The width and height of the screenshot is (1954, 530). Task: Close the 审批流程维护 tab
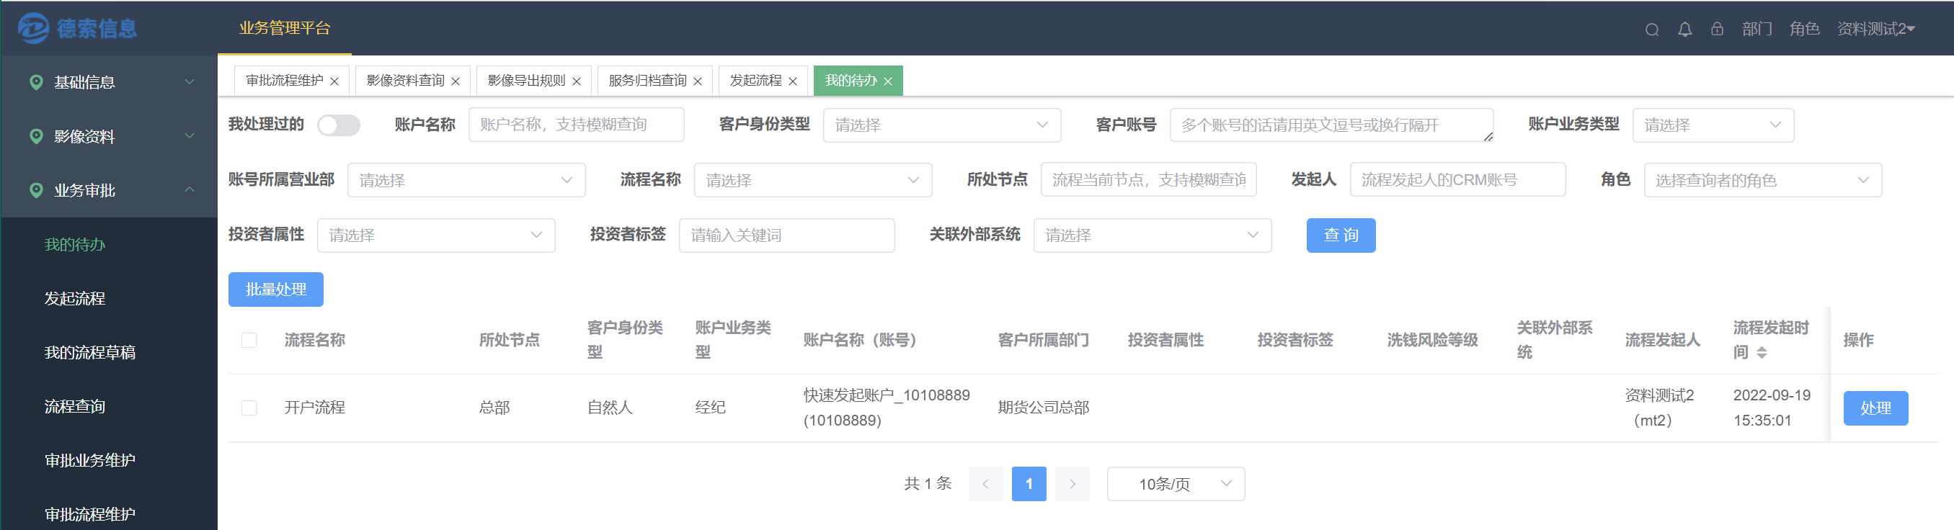(x=334, y=81)
